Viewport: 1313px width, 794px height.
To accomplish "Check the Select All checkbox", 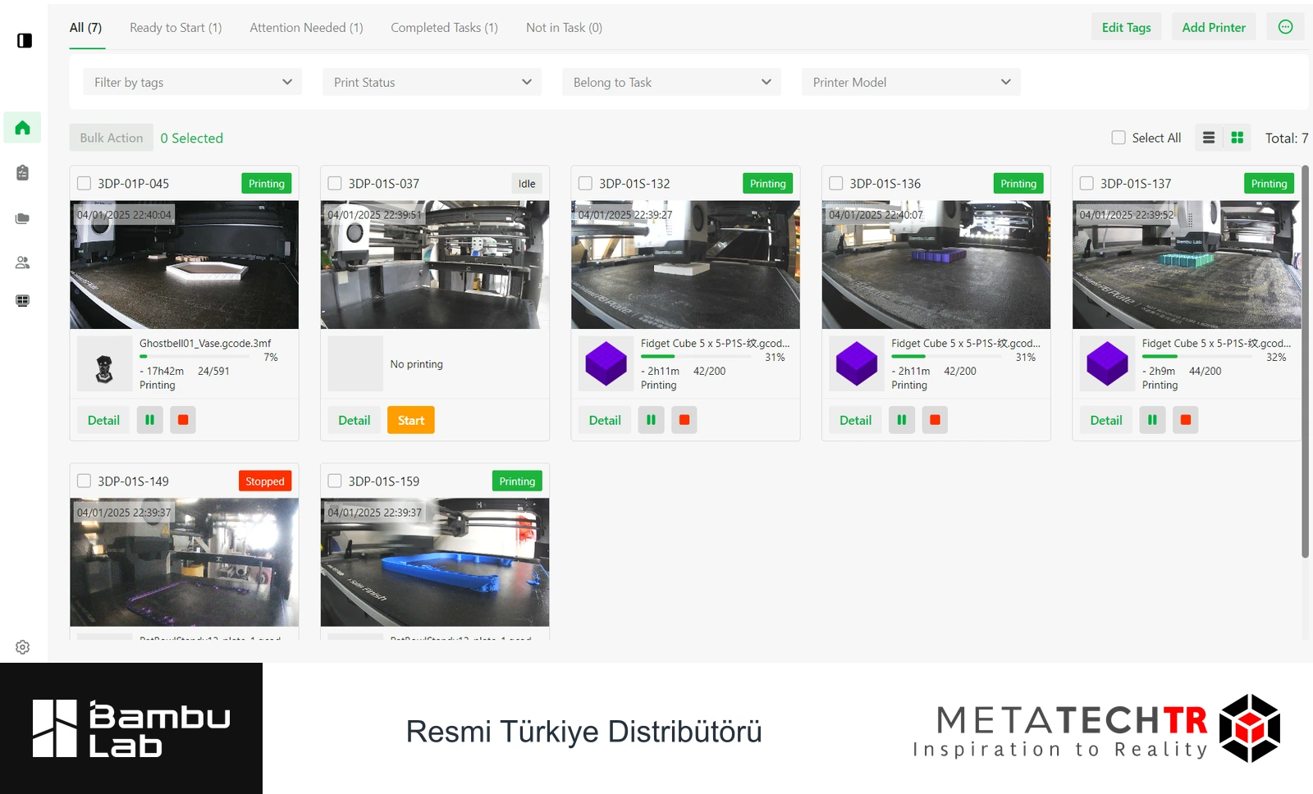I will click(1119, 138).
